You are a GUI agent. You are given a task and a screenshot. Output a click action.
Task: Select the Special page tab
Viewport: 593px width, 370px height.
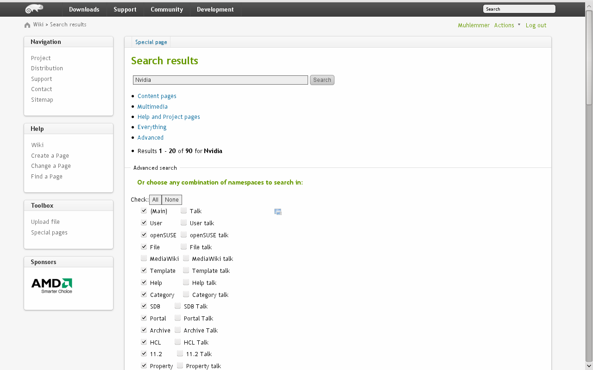click(151, 42)
